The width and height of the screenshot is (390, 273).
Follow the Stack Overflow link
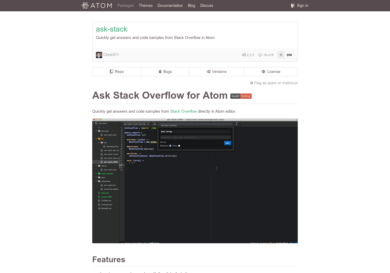click(x=183, y=111)
